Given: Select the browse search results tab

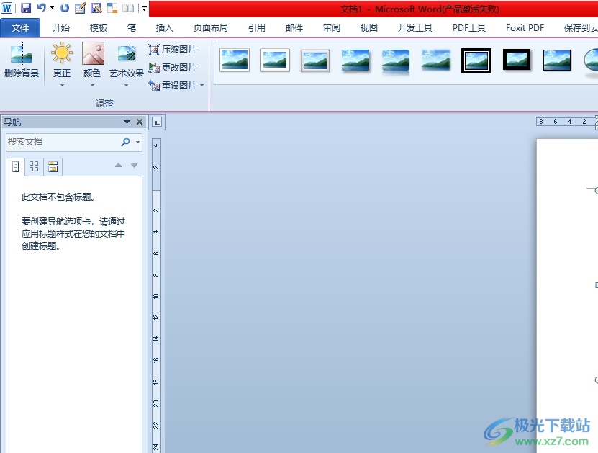Looking at the screenshot, I should 53,167.
